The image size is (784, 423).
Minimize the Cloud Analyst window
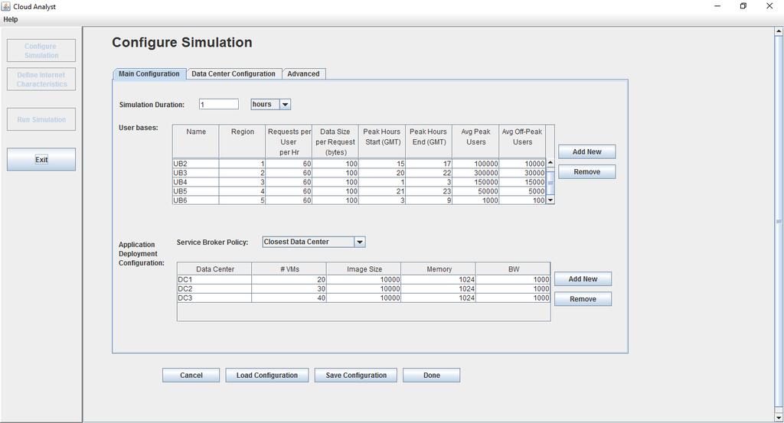[717, 6]
